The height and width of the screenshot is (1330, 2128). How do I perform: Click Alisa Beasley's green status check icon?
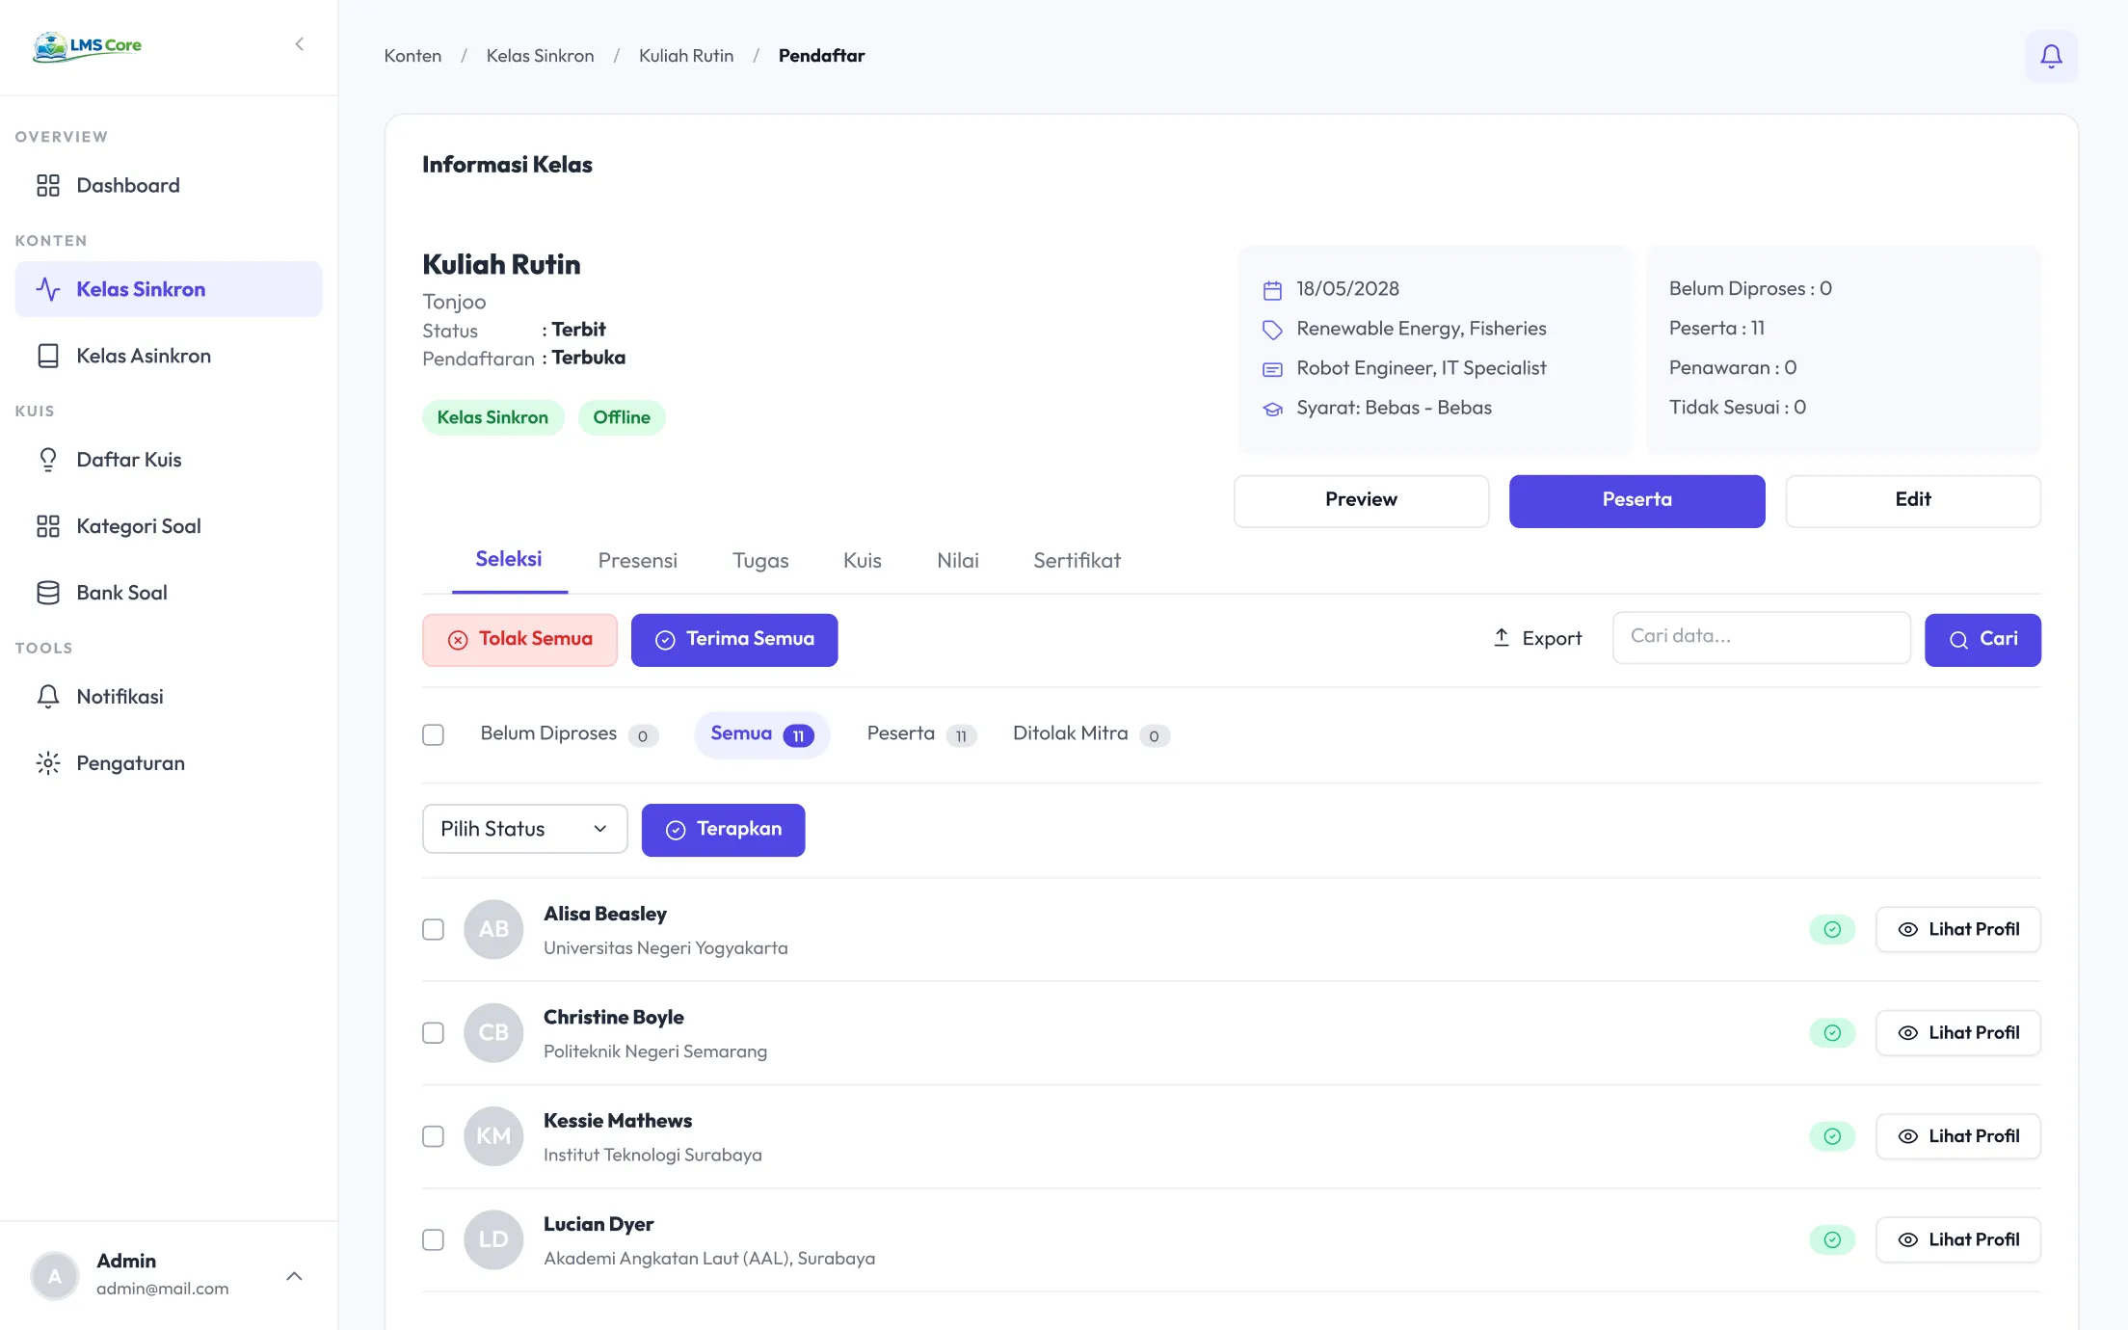pyautogui.click(x=1832, y=929)
